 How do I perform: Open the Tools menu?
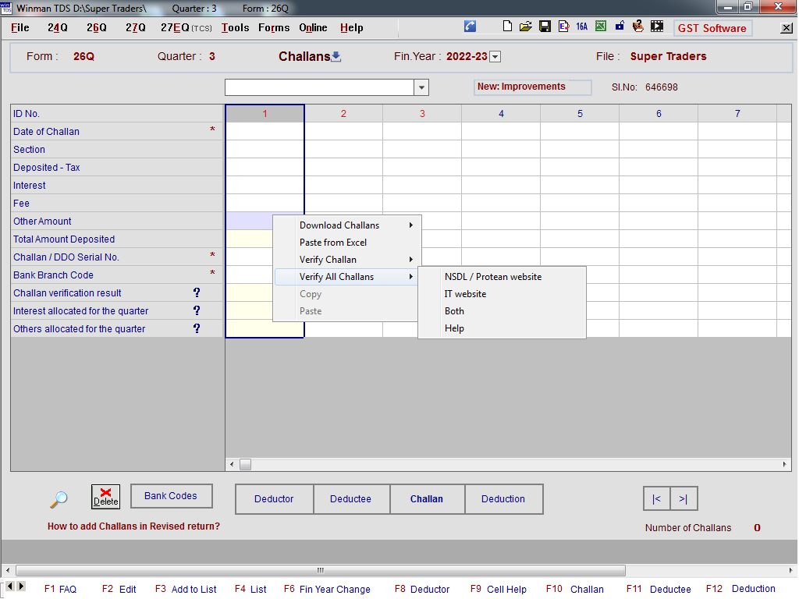click(235, 27)
